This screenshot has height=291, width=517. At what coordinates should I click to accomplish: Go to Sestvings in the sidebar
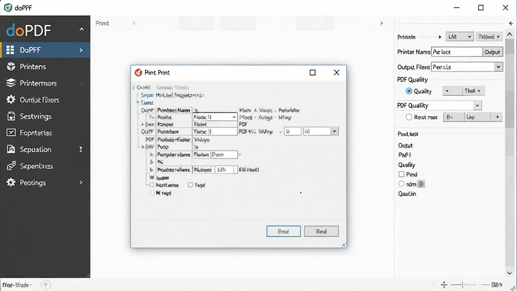[45, 116]
